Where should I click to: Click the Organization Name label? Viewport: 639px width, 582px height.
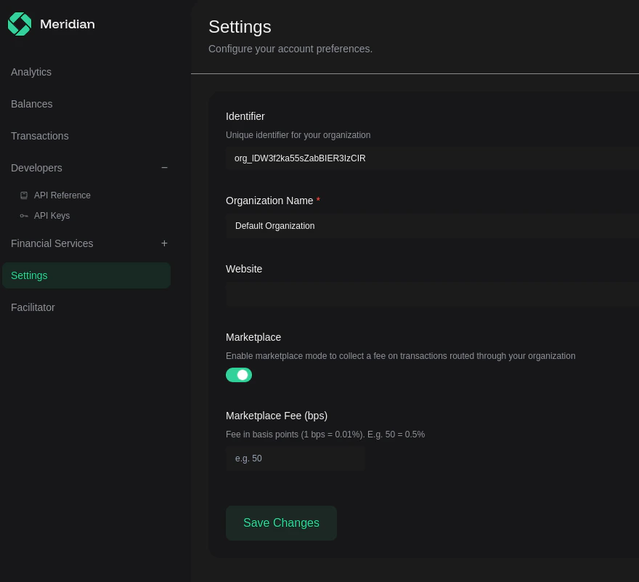coord(269,201)
